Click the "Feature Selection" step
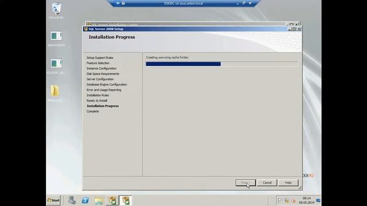The image size is (367, 206). (x=98, y=63)
